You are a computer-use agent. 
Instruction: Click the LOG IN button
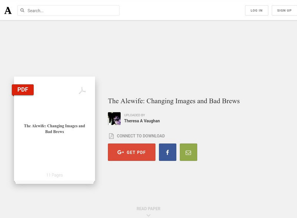(x=257, y=10)
